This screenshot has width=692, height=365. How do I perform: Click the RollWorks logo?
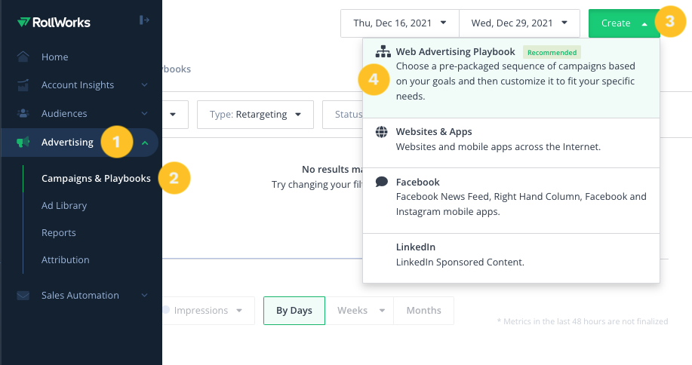[x=54, y=22]
